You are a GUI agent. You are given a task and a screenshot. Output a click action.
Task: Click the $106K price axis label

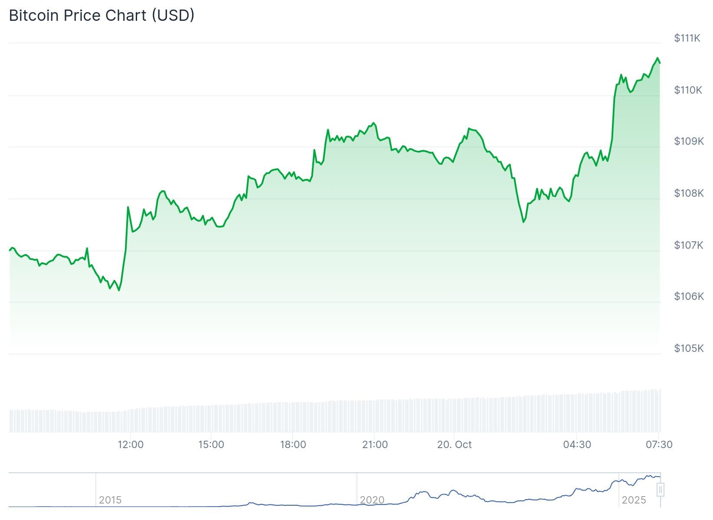[689, 296]
